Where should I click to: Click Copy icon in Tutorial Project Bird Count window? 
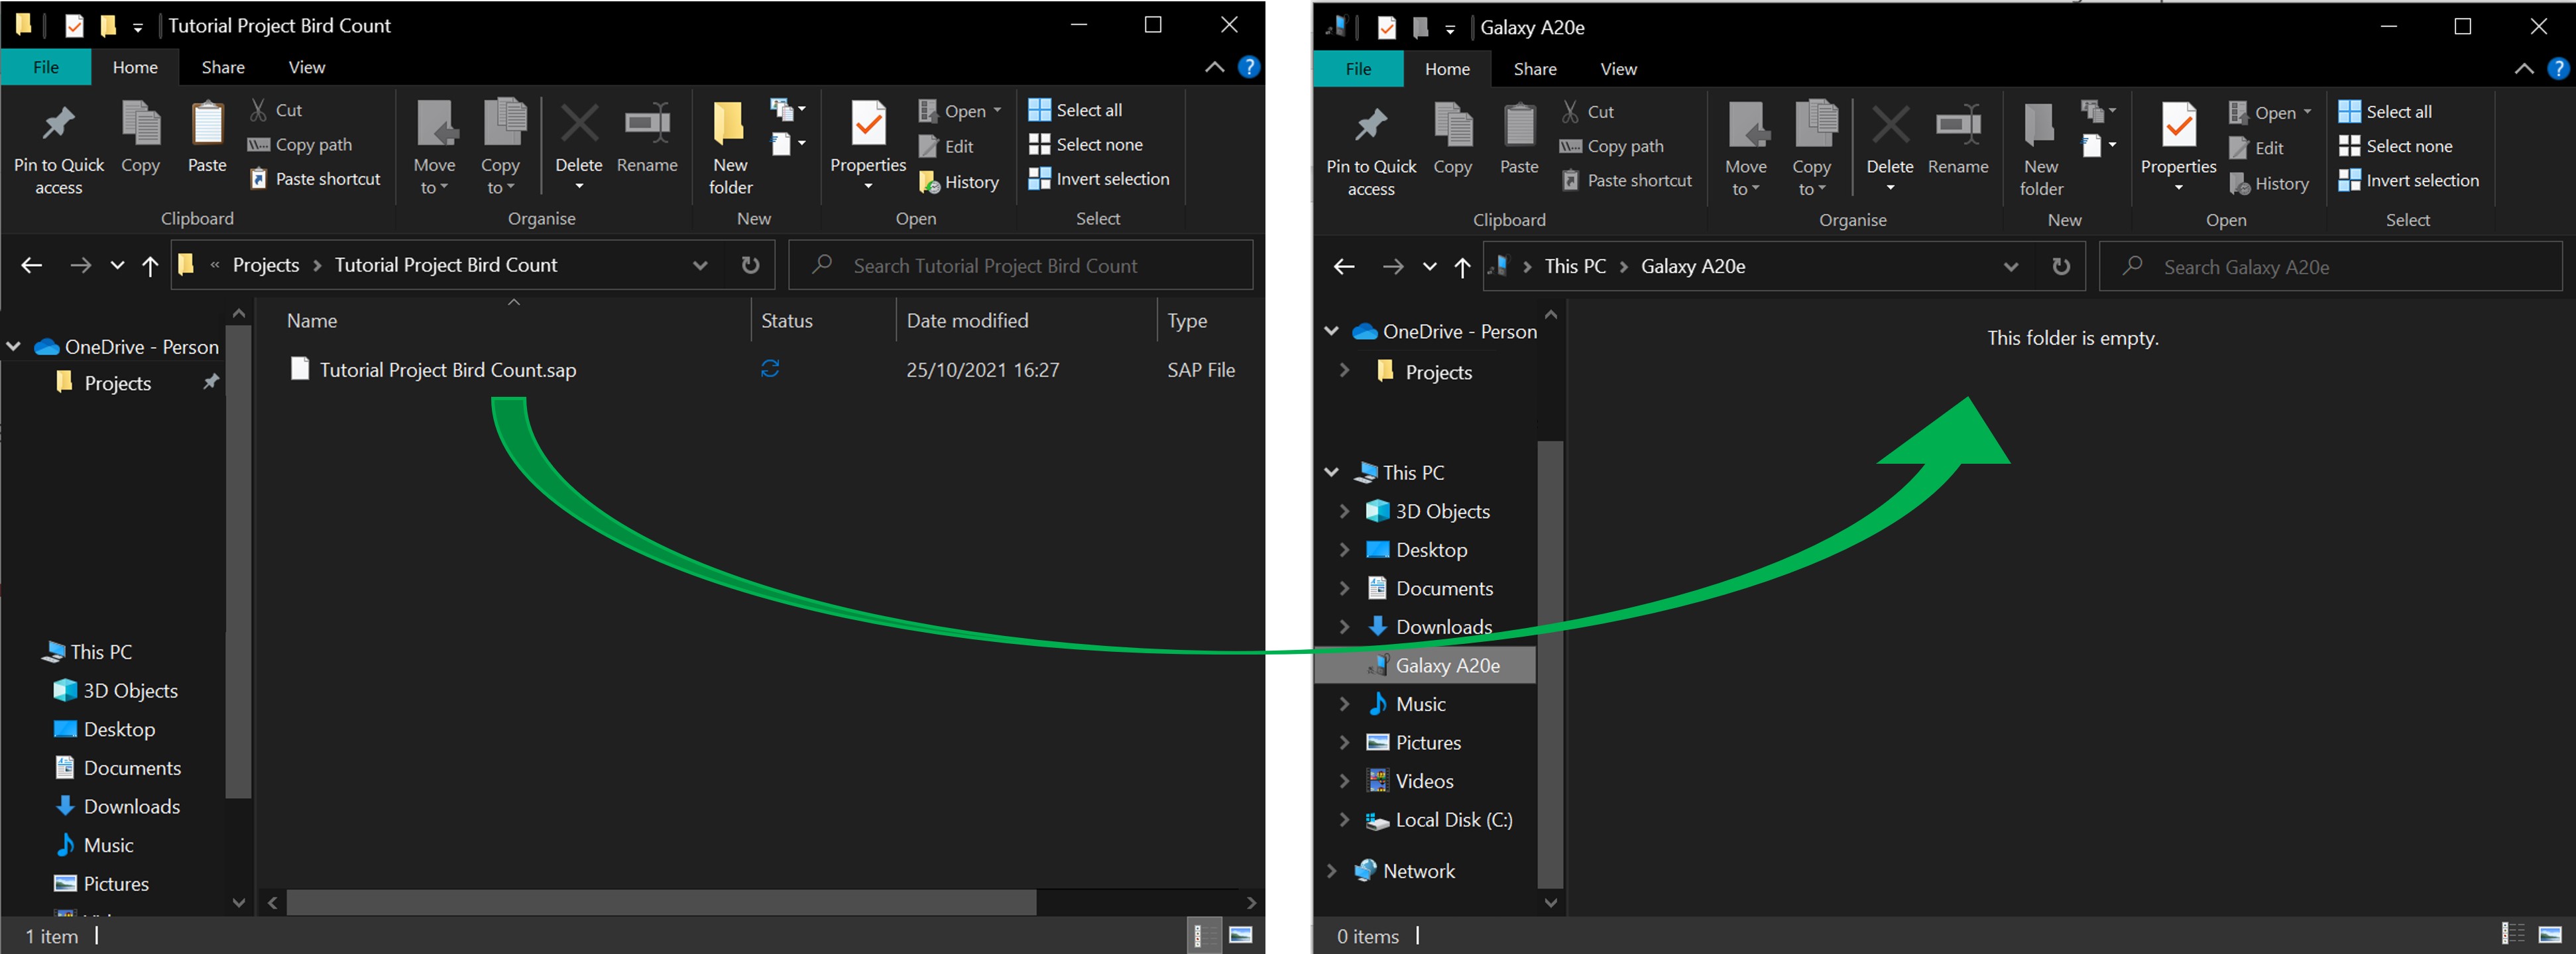[x=141, y=137]
